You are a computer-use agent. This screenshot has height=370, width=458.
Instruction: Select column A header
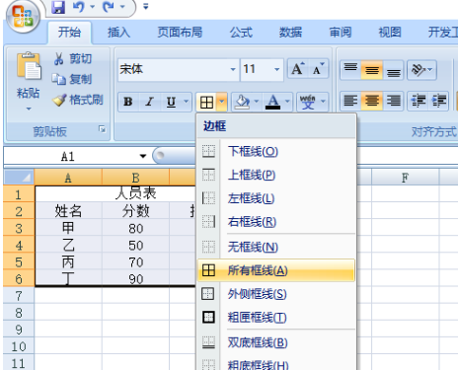pos(68,178)
